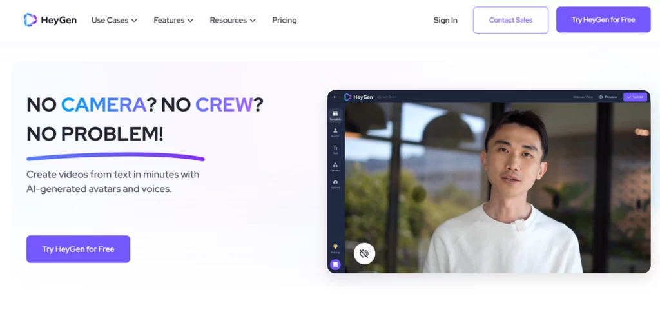Click the Sign In link
Viewport: 660px width, 330px height.
445,20
